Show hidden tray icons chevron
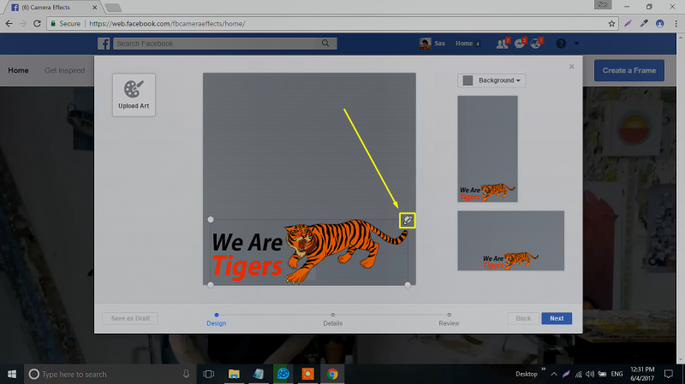Viewport: 685px width, 384px height. 554,374
